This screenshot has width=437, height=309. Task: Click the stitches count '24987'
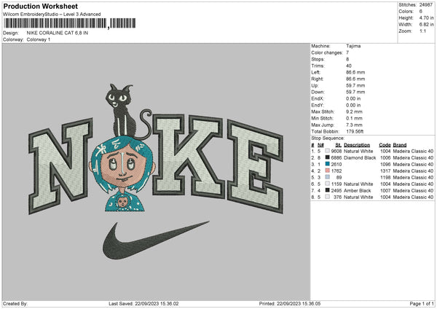coord(426,5)
